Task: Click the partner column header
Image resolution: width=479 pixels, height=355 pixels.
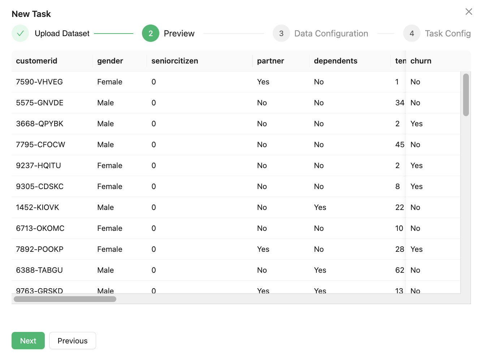Action: click(x=270, y=61)
